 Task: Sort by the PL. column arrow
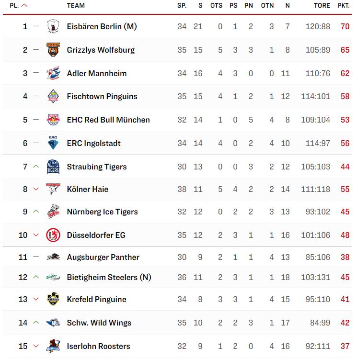coord(24,5)
